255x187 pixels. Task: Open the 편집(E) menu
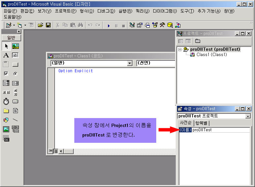tap(27, 11)
